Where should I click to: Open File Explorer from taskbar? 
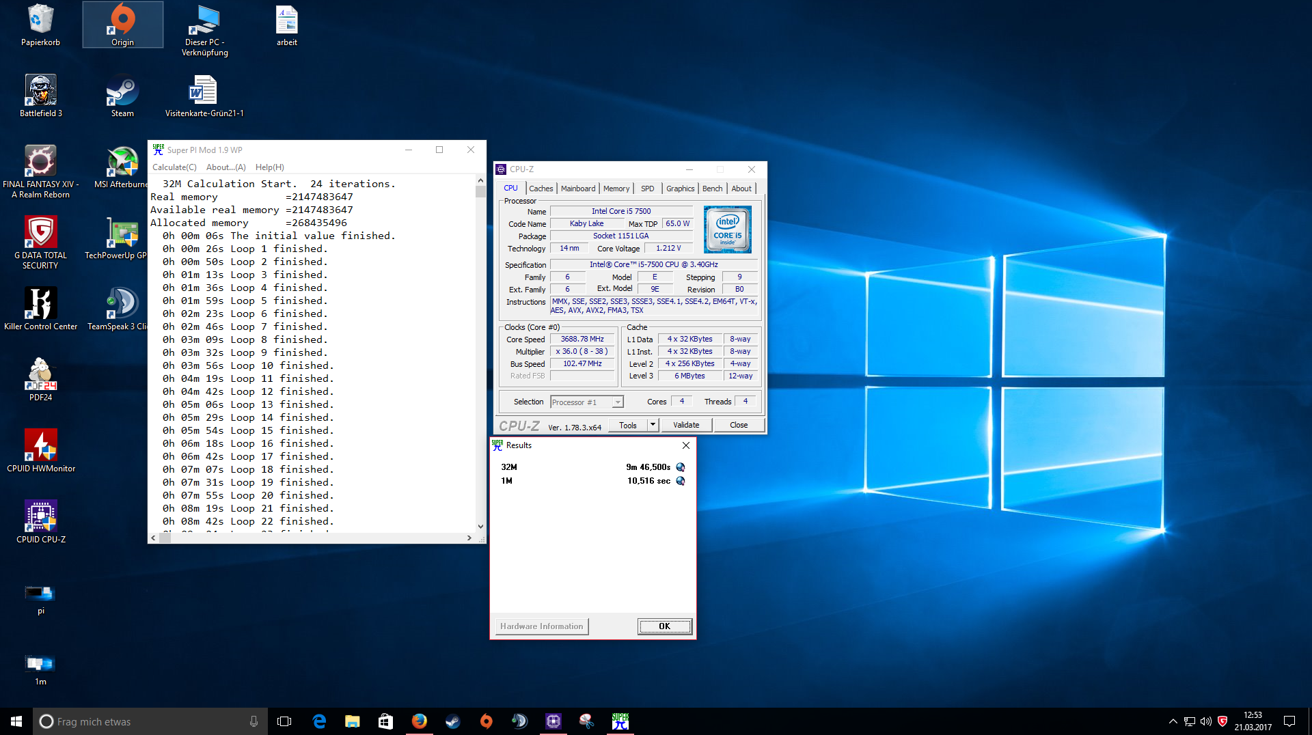click(353, 721)
